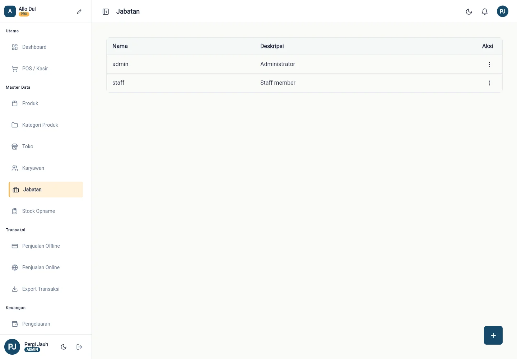Open the Produk page
This screenshot has height=359, width=517.
point(46,103)
